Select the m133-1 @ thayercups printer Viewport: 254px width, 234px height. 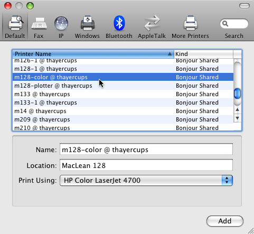click(x=123, y=102)
